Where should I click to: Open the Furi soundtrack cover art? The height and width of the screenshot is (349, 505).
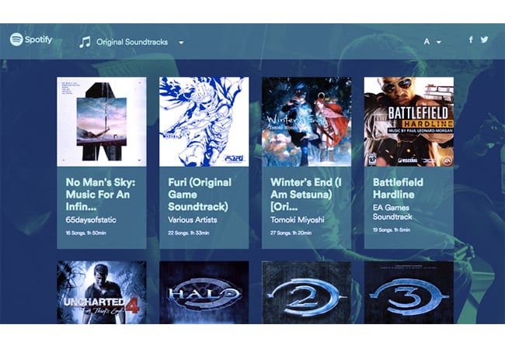pos(204,122)
